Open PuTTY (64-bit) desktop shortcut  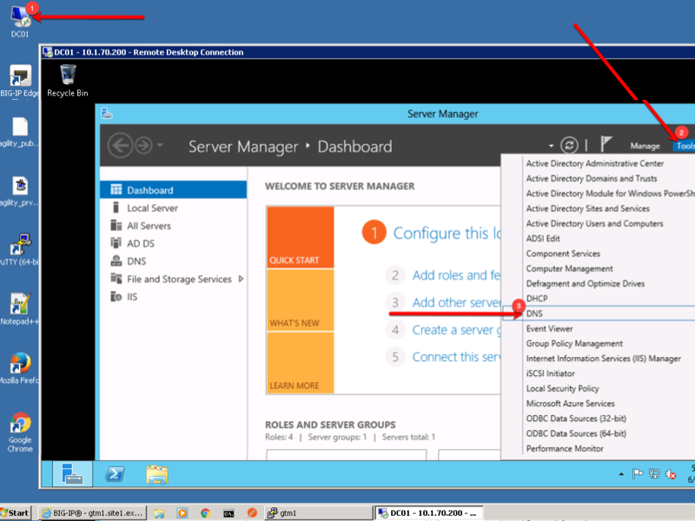click(20, 249)
